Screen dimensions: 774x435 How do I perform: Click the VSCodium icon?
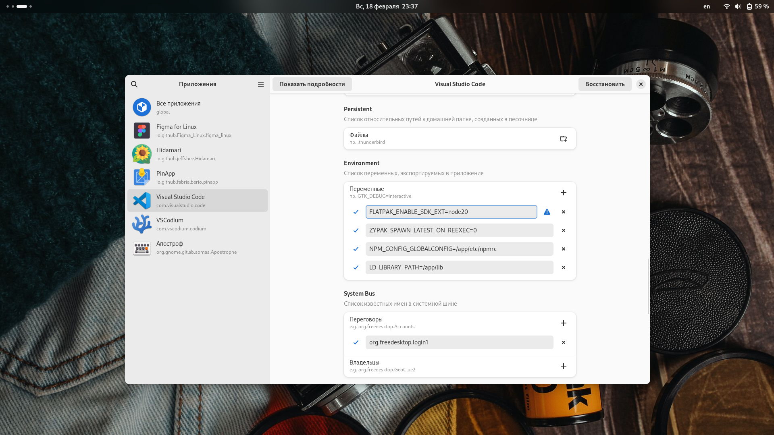pyautogui.click(x=142, y=224)
